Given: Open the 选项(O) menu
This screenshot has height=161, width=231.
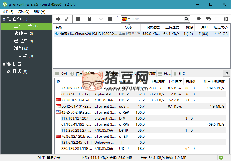Looking at the screenshot, I should click(23, 12).
